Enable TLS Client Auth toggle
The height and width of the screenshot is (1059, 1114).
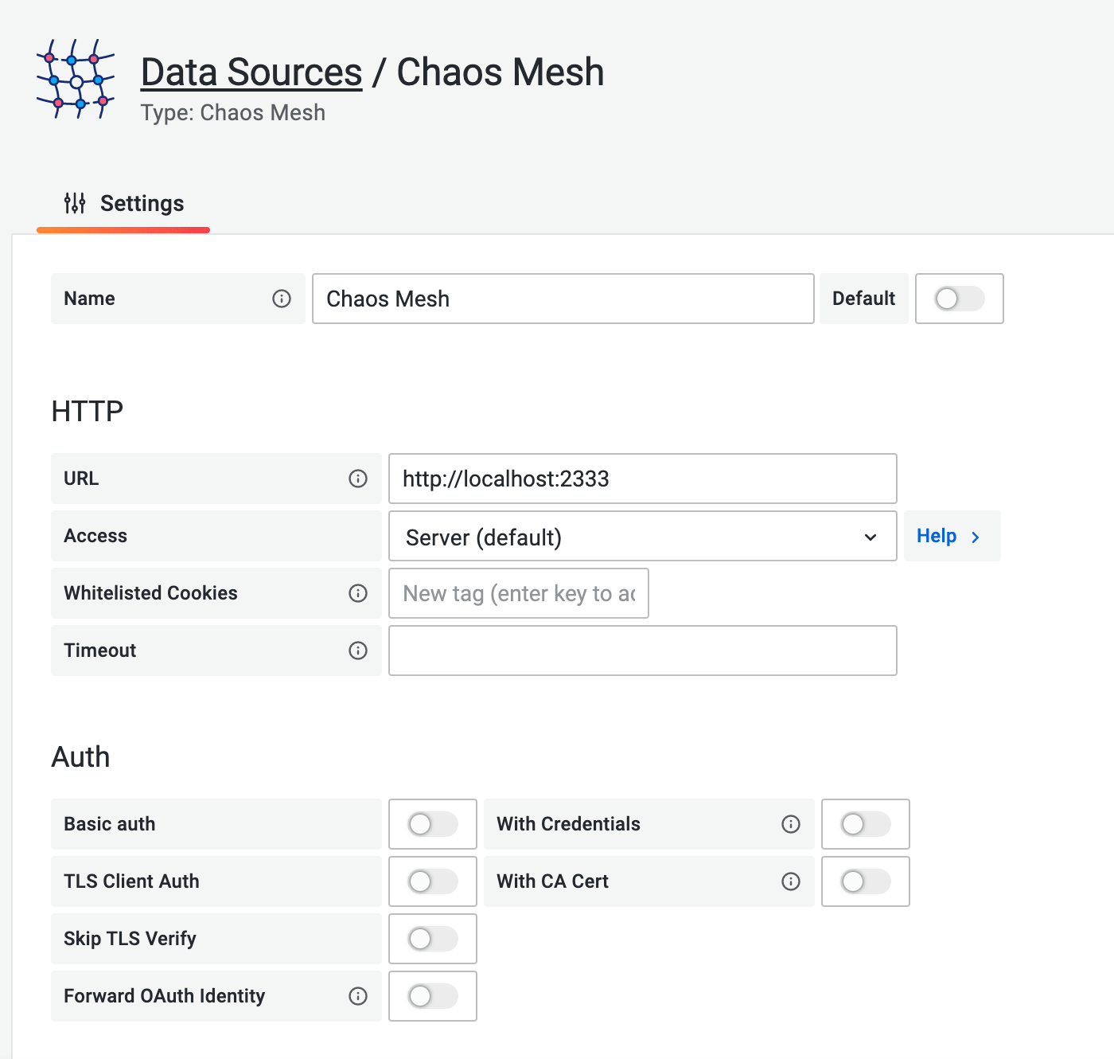click(x=432, y=881)
